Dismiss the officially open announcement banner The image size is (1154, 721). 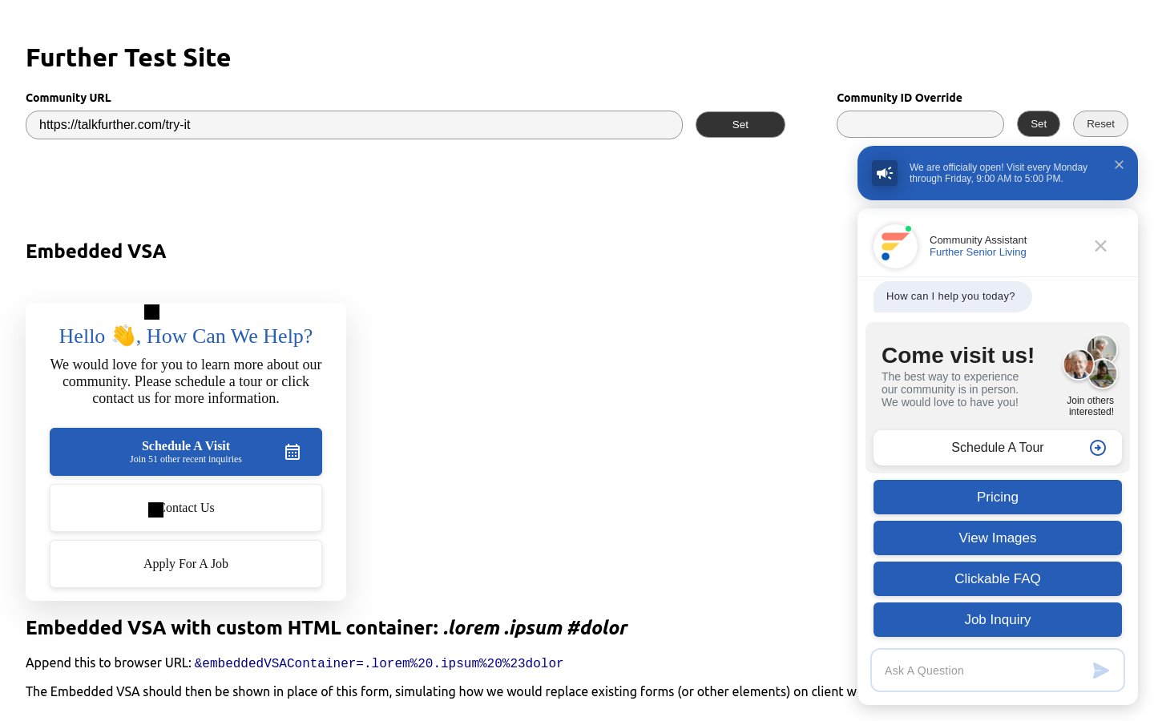[1119, 165]
